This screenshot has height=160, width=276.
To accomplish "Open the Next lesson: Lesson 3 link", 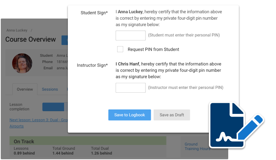I will click(x=39, y=120).
